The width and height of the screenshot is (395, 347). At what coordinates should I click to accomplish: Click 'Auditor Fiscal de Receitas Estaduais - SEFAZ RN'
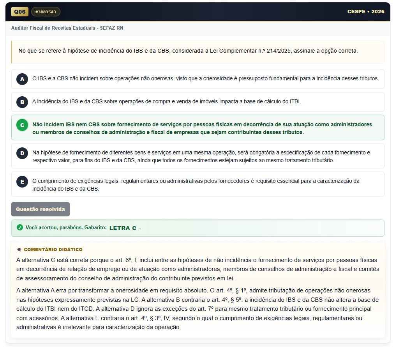(67, 28)
